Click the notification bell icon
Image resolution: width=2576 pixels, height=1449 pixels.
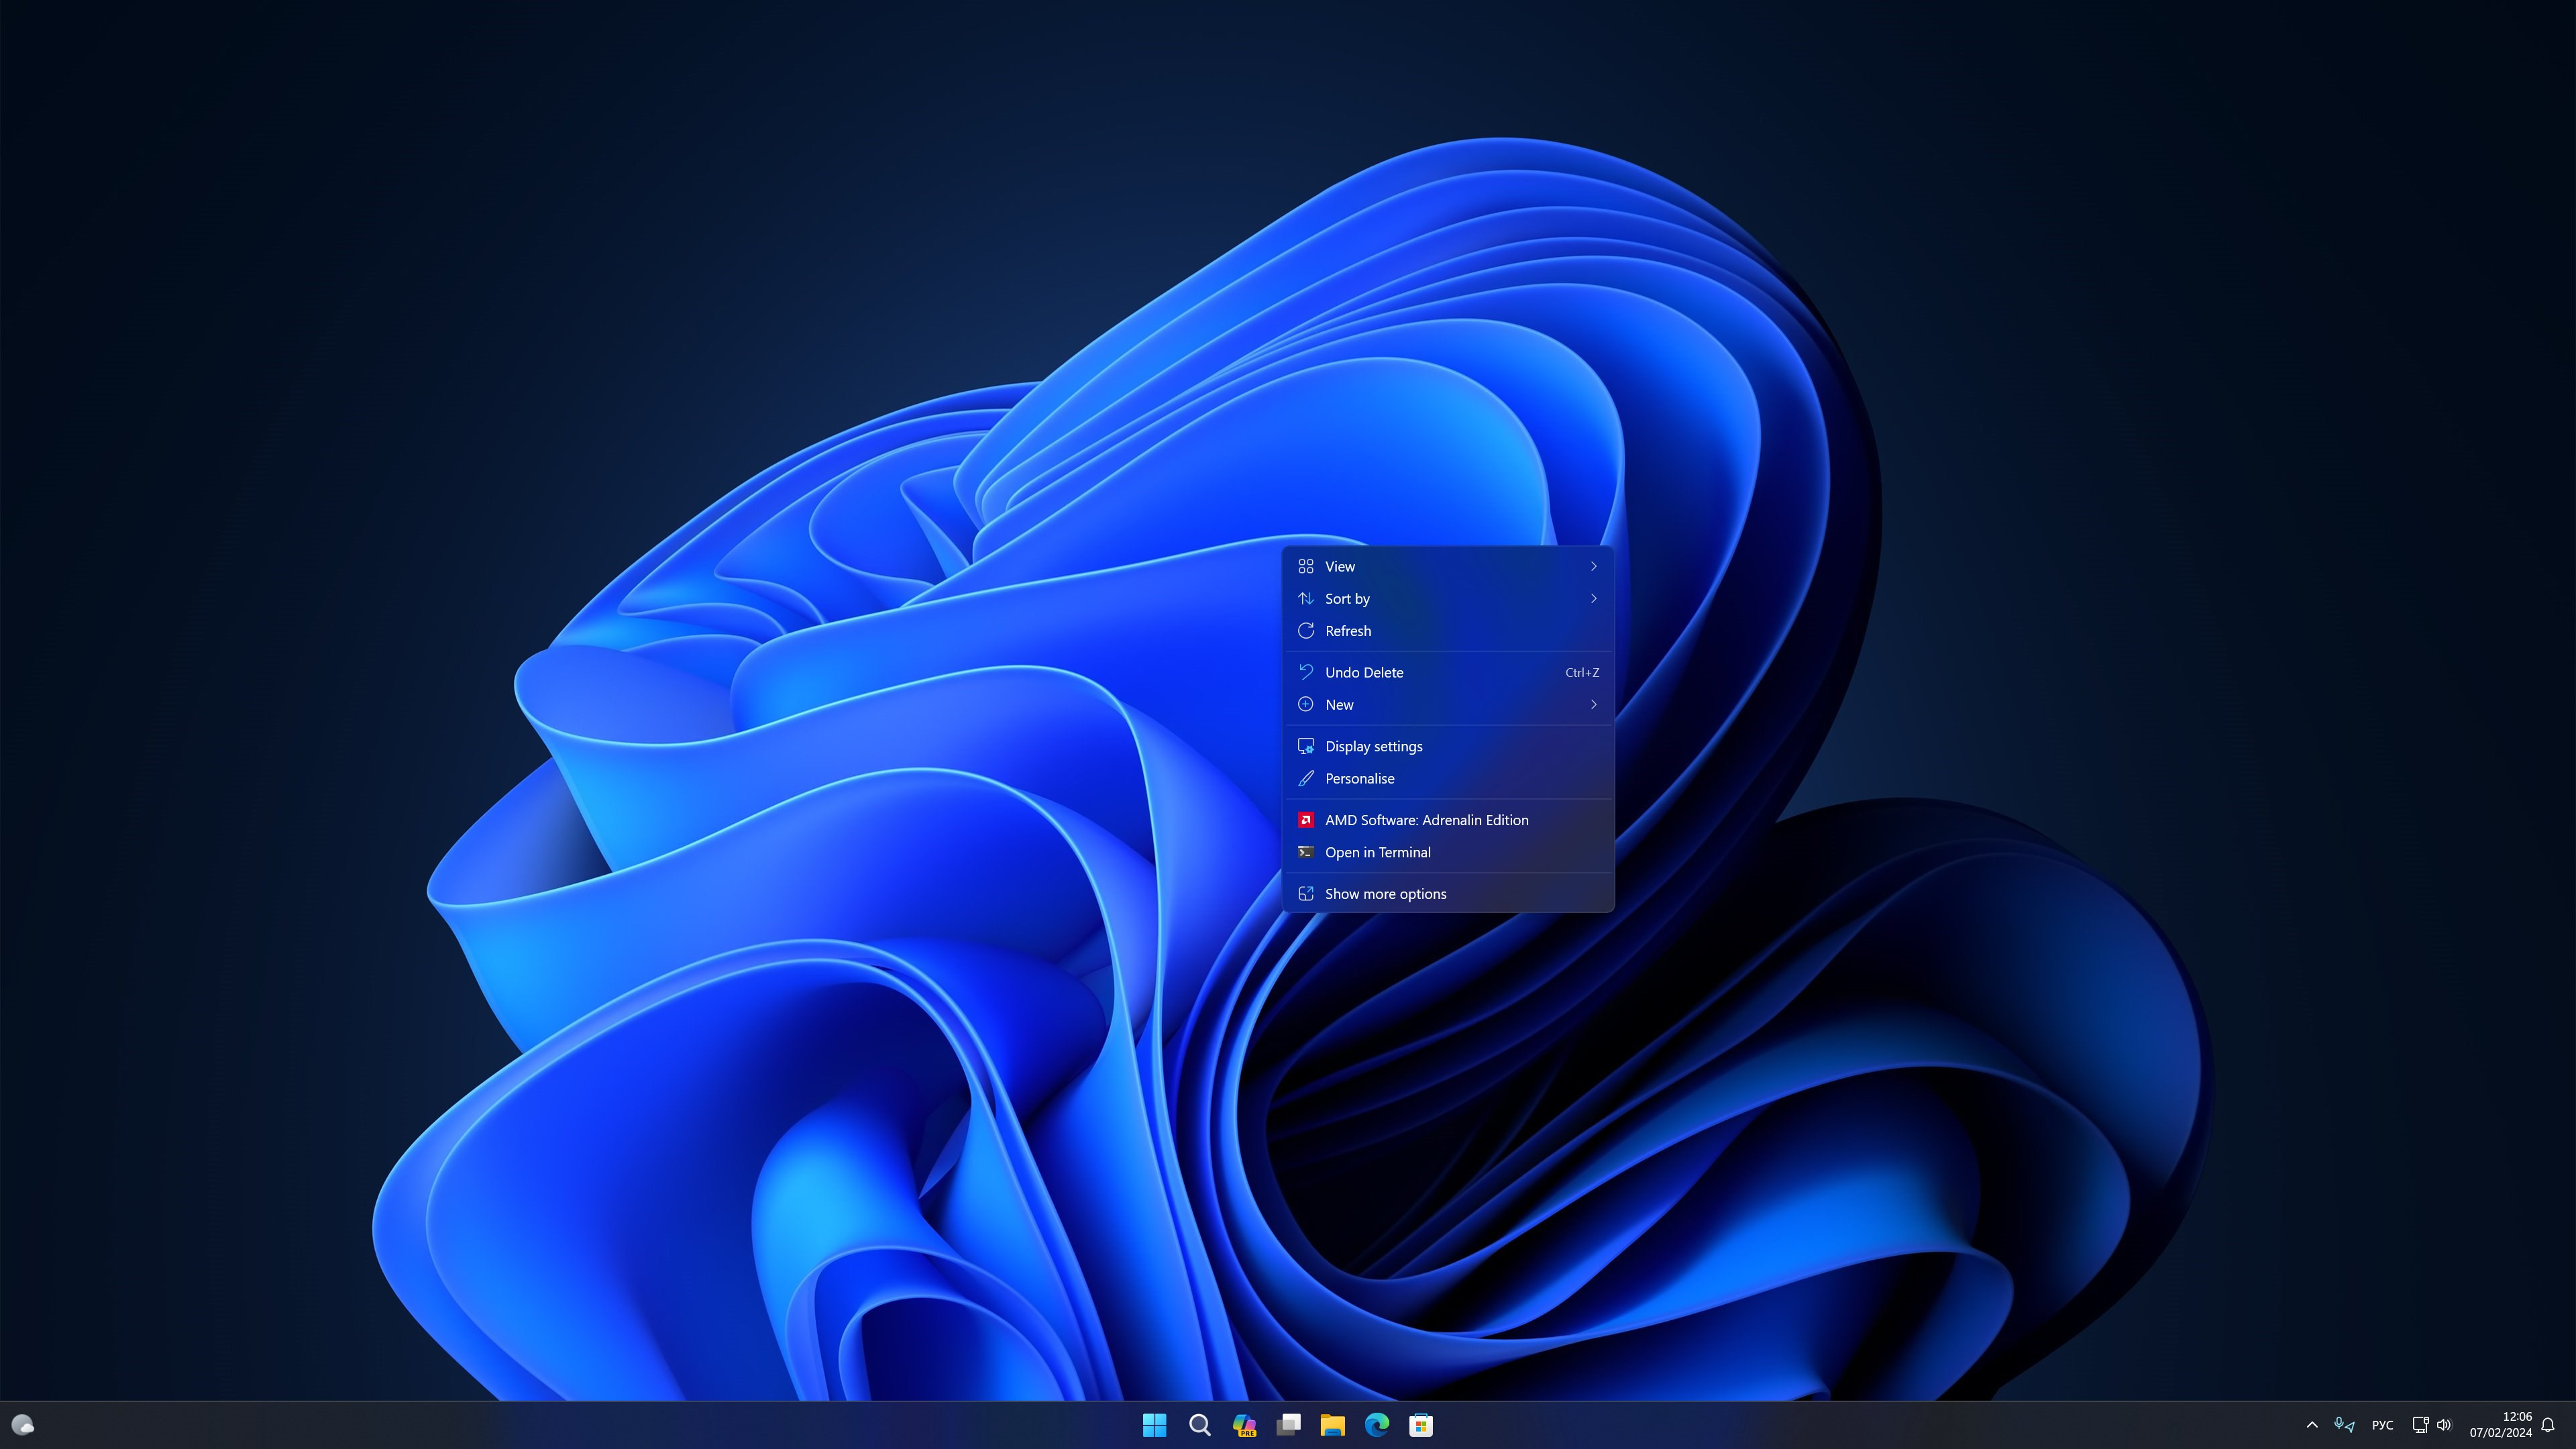point(2547,1425)
